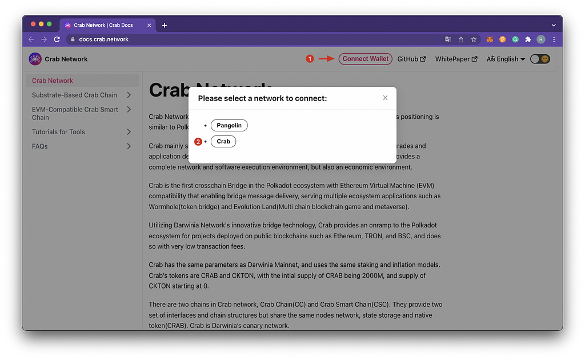Expand the FAQs section chevron
Viewport: 585px width, 360px height.
tap(129, 146)
